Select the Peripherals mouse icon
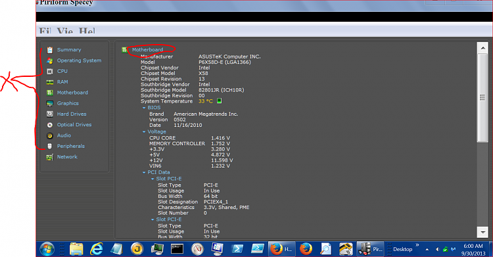 pos(50,147)
